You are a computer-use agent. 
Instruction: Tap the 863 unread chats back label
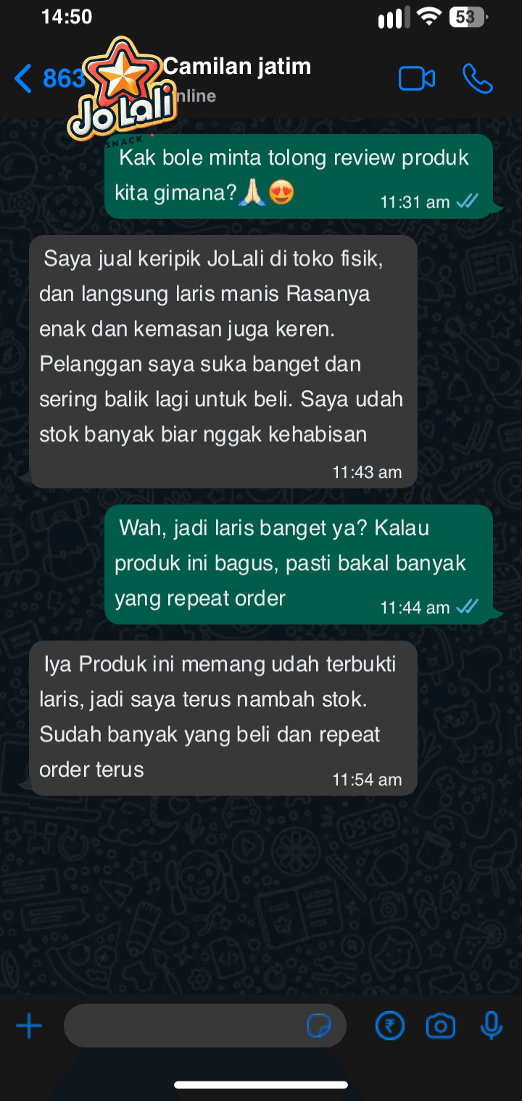[64, 78]
